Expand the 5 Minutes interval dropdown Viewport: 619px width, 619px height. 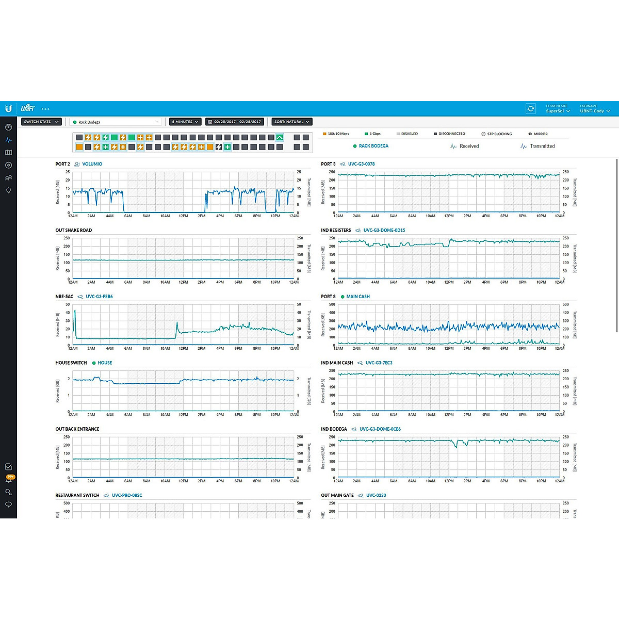[185, 122]
